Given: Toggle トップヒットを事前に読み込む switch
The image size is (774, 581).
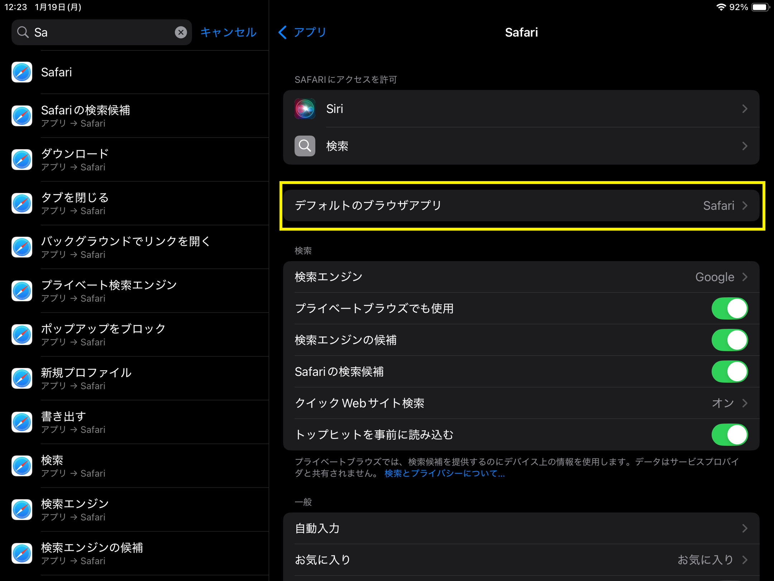Looking at the screenshot, I should [729, 435].
